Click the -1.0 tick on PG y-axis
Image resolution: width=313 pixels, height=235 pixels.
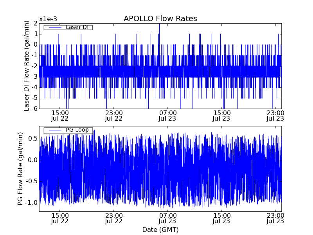[31, 202]
